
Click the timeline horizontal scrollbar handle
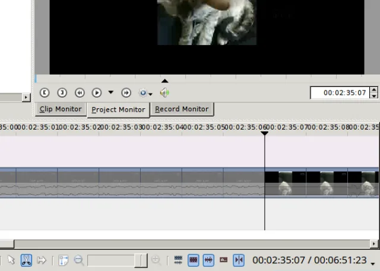click(x=7, y=244)
